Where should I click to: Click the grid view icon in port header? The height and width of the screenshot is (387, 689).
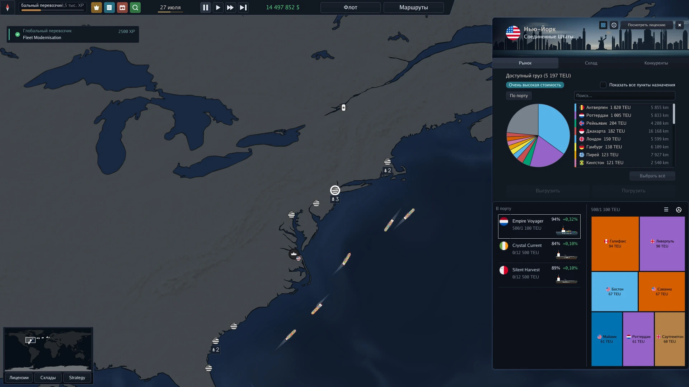[603, 25]
